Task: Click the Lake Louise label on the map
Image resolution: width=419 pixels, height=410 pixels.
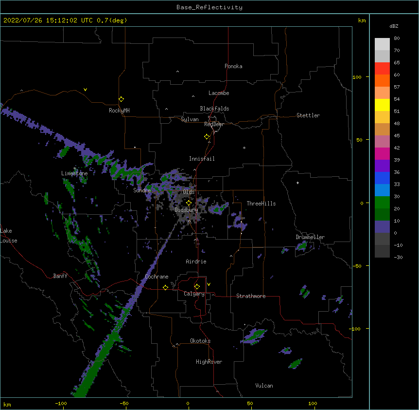Action: click(x=9, y=236)
